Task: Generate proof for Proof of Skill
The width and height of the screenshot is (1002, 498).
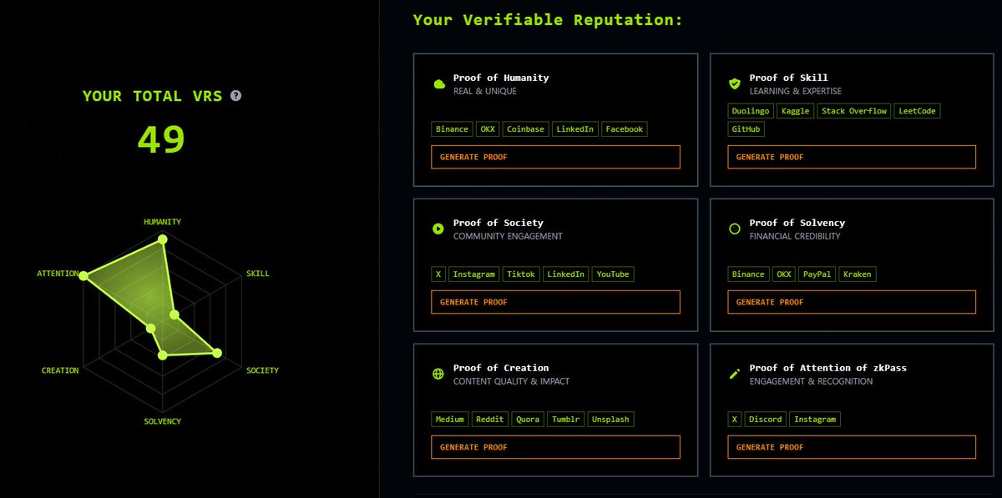Action: (852, 157)
